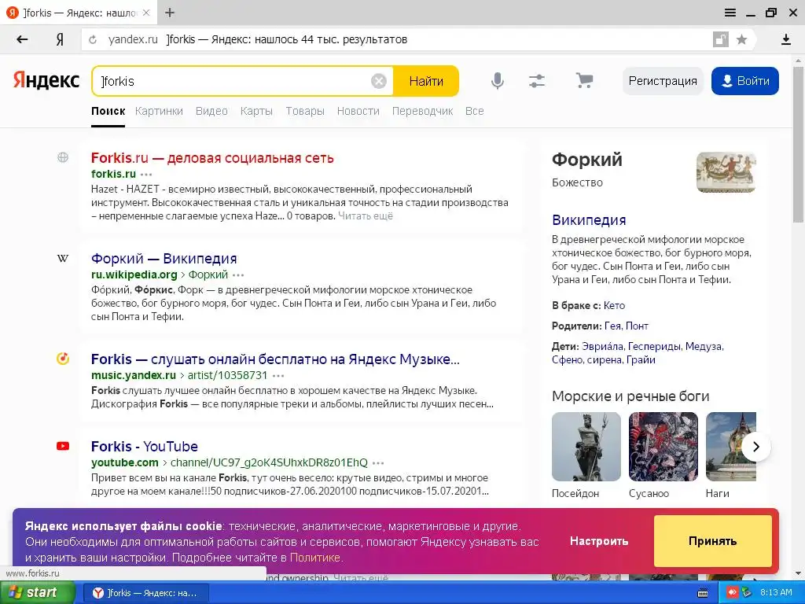Click the globe favicon next to Forkis.ru
Image resolution: width=805 pixels, height=604 pixels.
[x=63, y=157]
